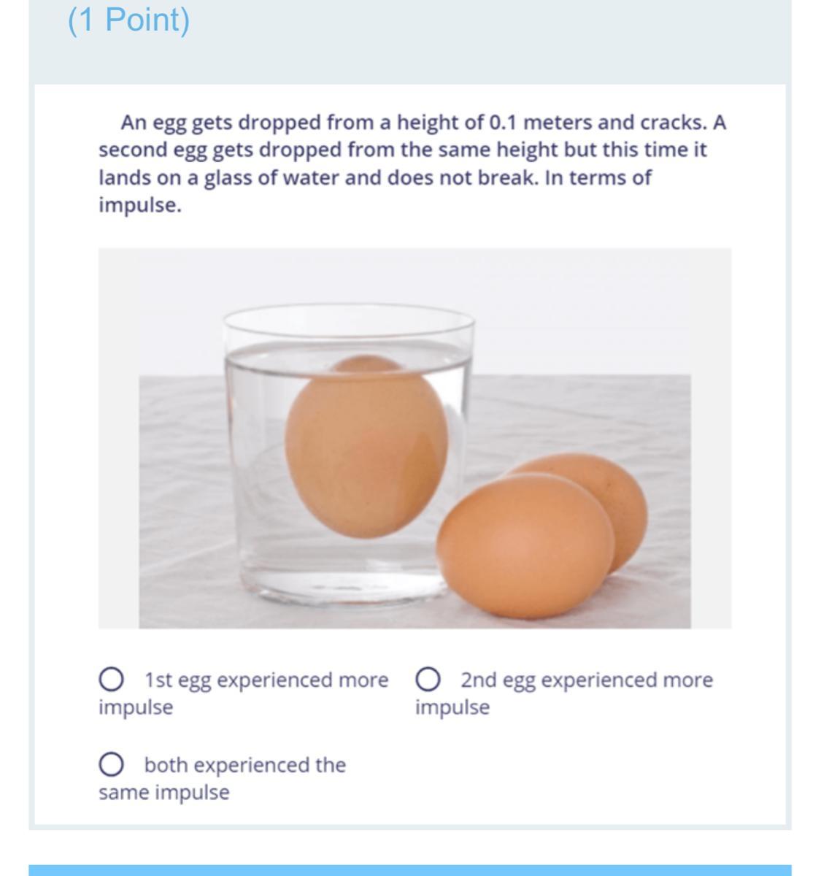Click the "same impulse" second line of third option

(x=164, y=793)
